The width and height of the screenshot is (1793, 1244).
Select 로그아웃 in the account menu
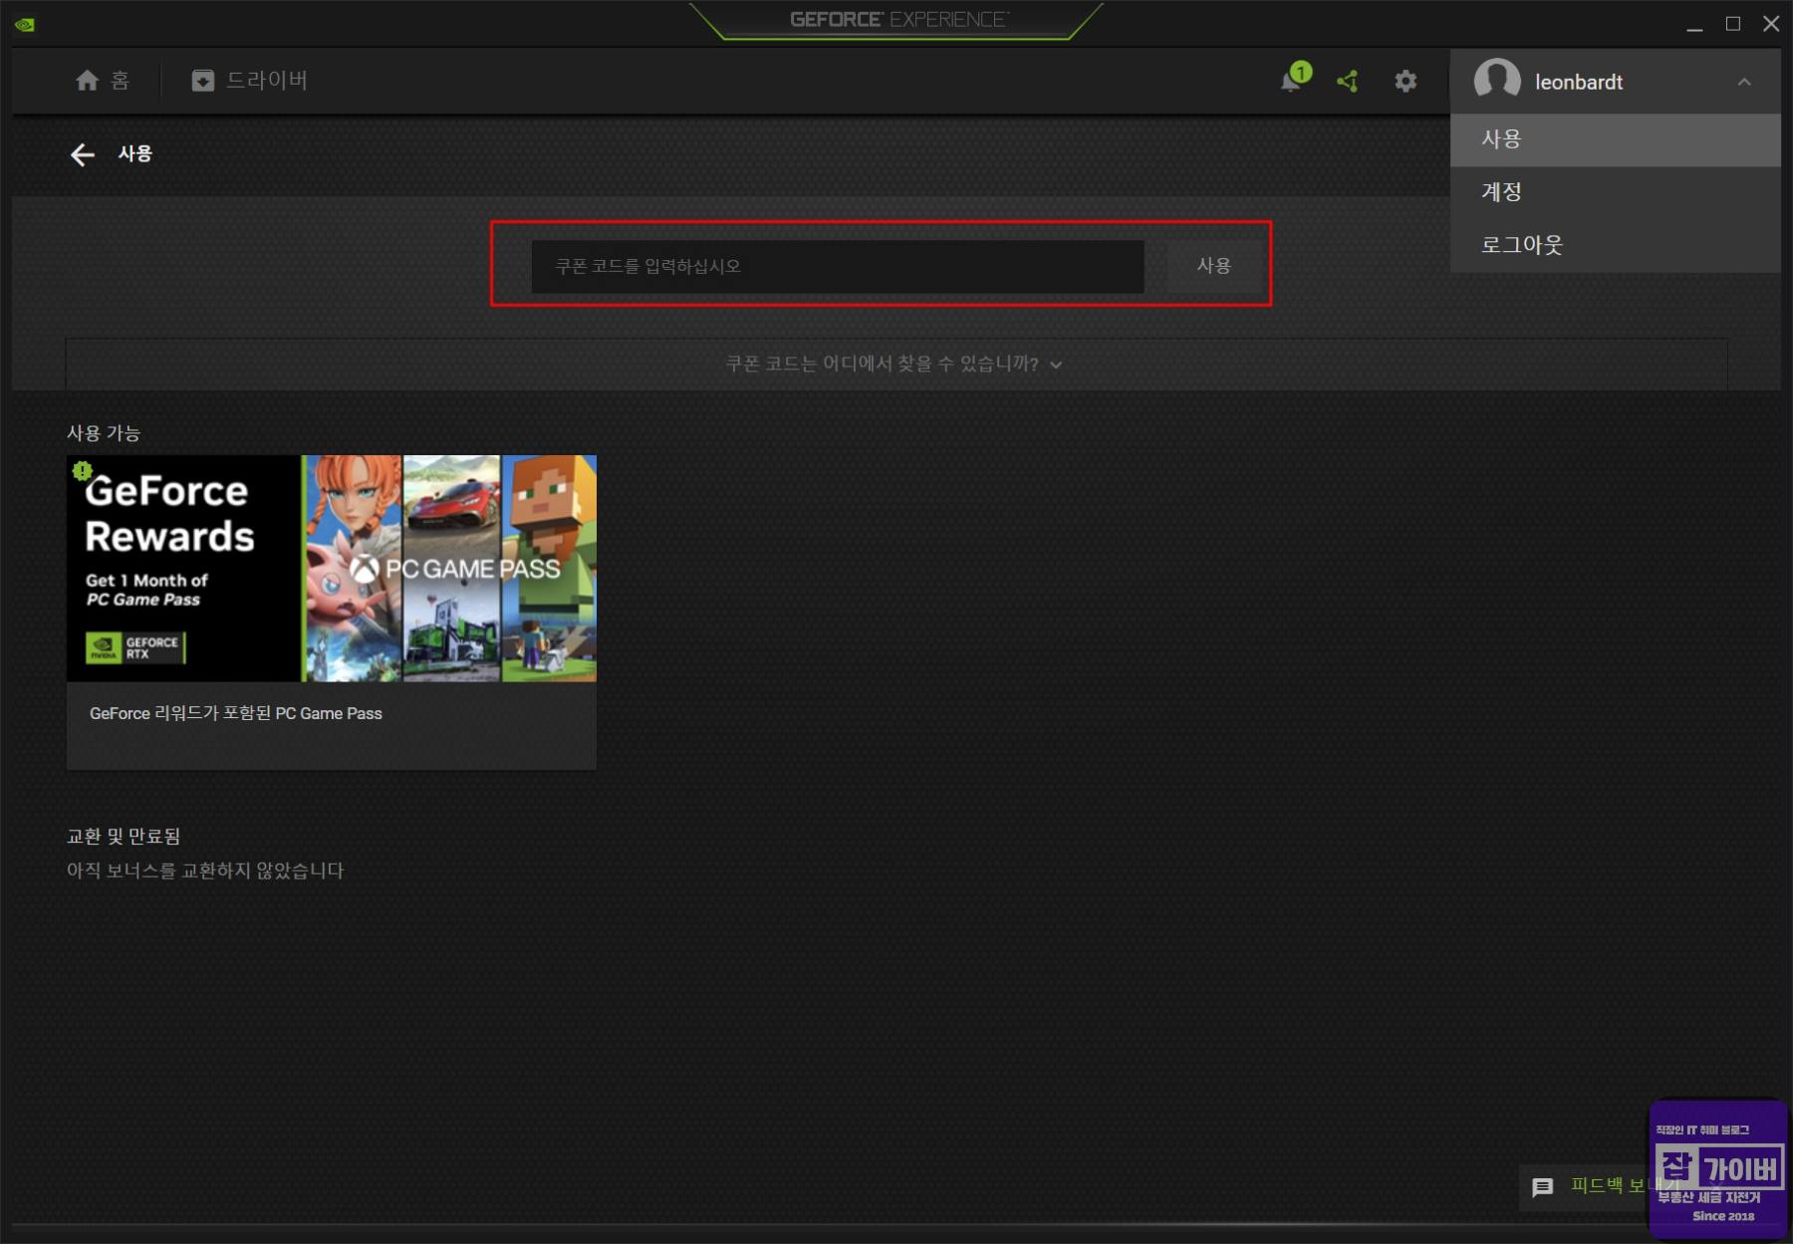1616,245
